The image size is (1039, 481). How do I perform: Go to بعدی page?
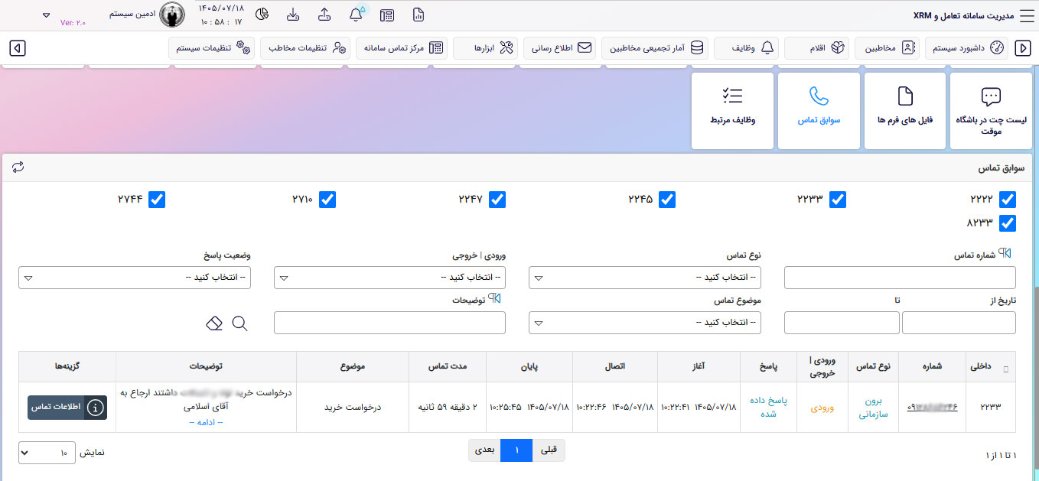point(485,450)
